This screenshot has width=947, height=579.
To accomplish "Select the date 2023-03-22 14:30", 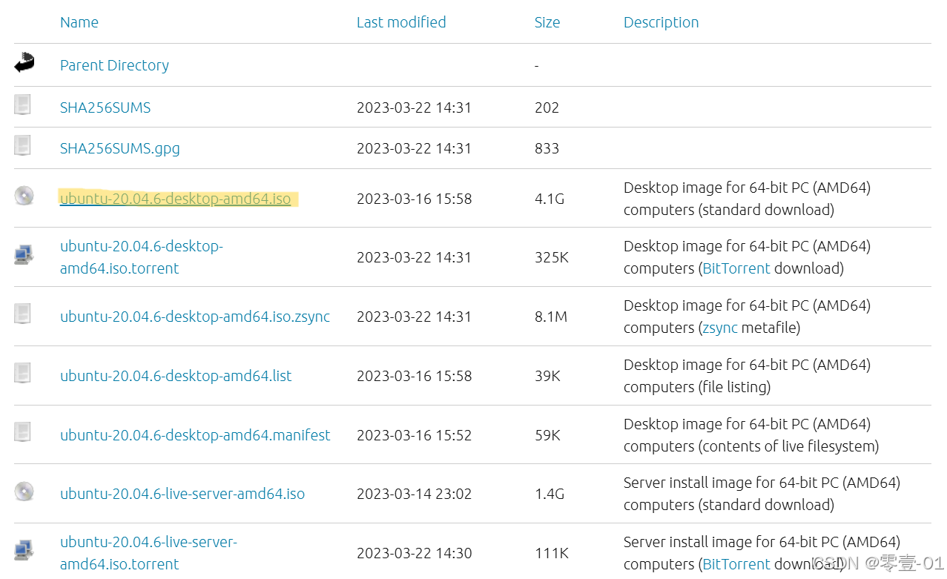I will click(414, 553).
